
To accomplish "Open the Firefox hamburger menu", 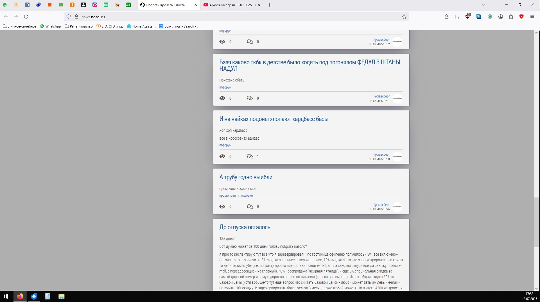I will point(532,17).
